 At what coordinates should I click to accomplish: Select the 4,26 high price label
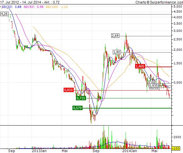pos(4,14)
